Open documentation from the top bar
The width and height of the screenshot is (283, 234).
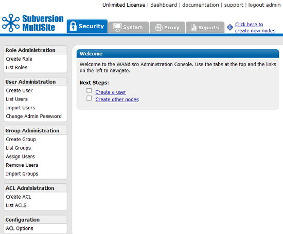[201, 5]
